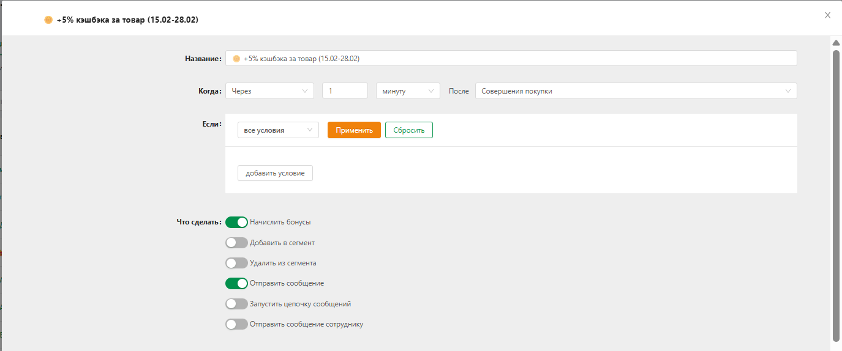The height and width of the screenshot is (351, 842).
Task: Enable the Удалить из сегмента toggle
Action: click(236, 263)
